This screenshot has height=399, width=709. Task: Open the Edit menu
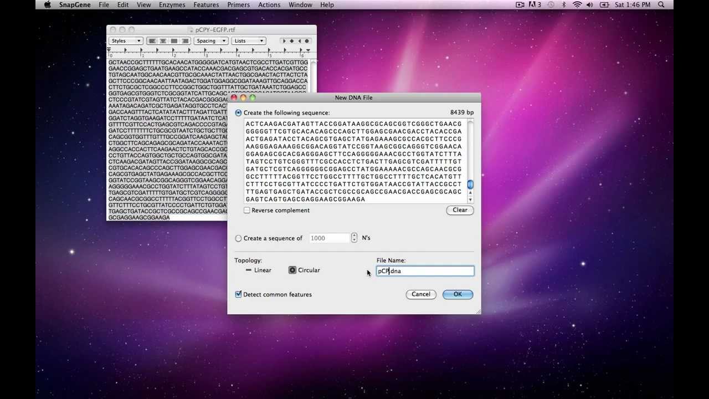click(x=123, y=5)
